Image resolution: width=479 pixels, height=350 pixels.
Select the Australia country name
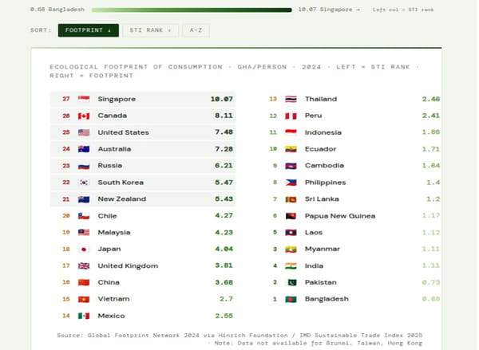114,149
